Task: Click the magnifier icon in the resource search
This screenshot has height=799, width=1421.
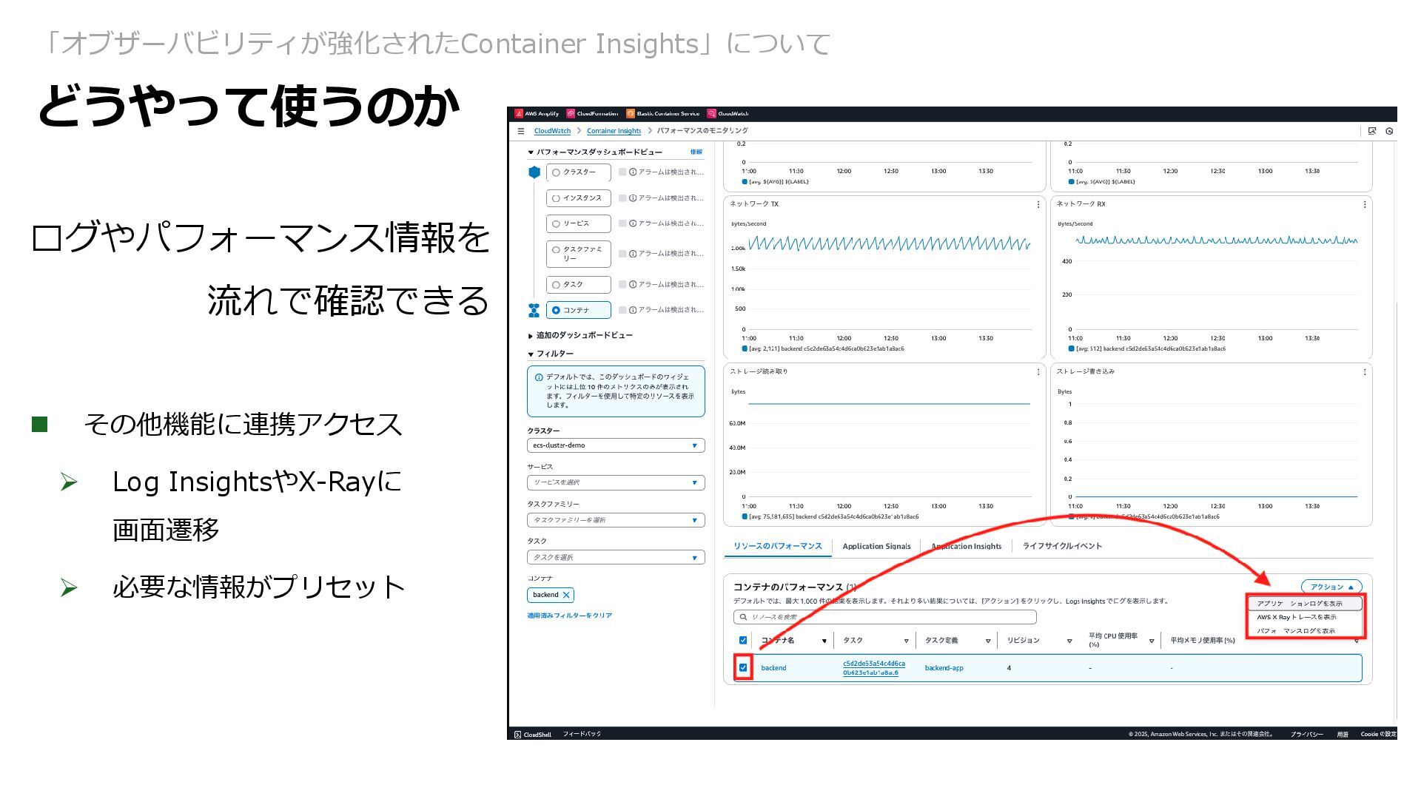Action: (x=743, y=617)
